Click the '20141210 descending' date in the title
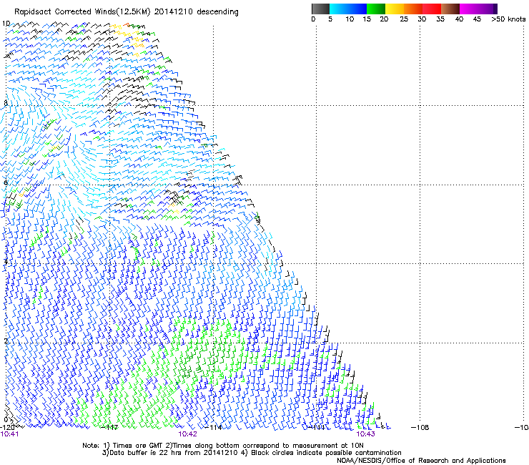This screenshot has height=465, width=529. click(197, 12)
